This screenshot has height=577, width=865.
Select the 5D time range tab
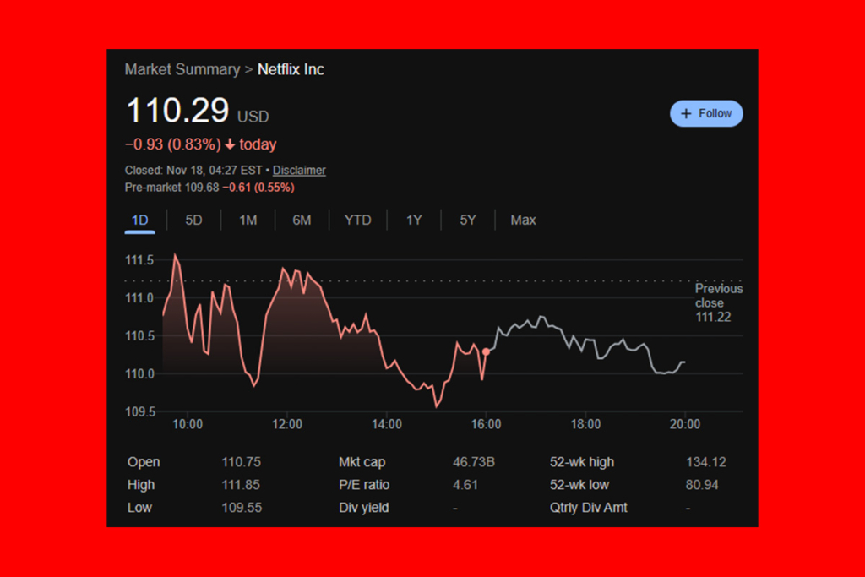(x=193, y=220)
